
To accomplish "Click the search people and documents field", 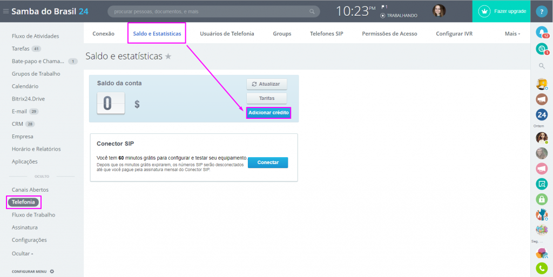I will [x=214, y=12].
